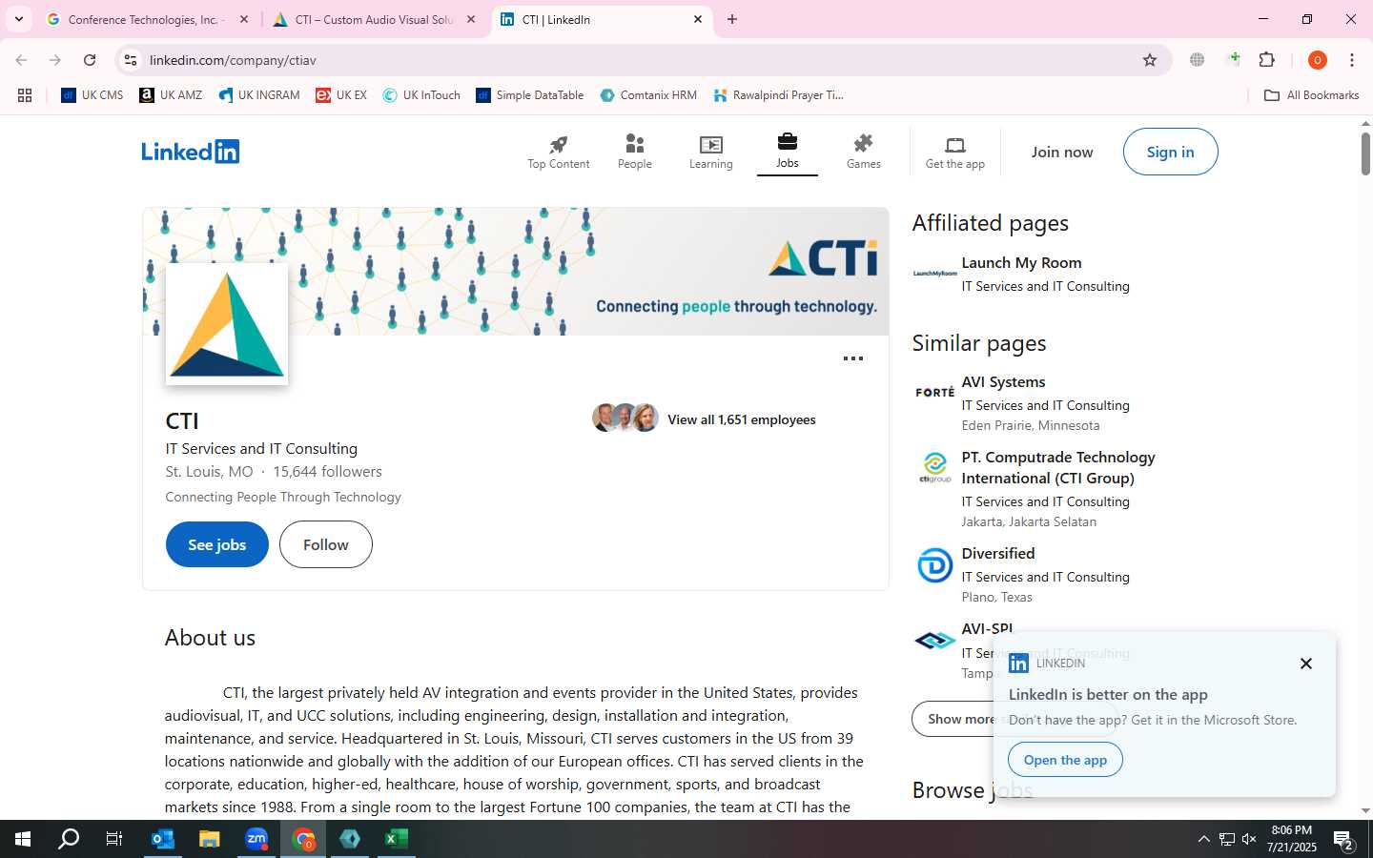Open the CTI Group logo icon
This screenshot has height=858, width=1373.
coord(935,468)
